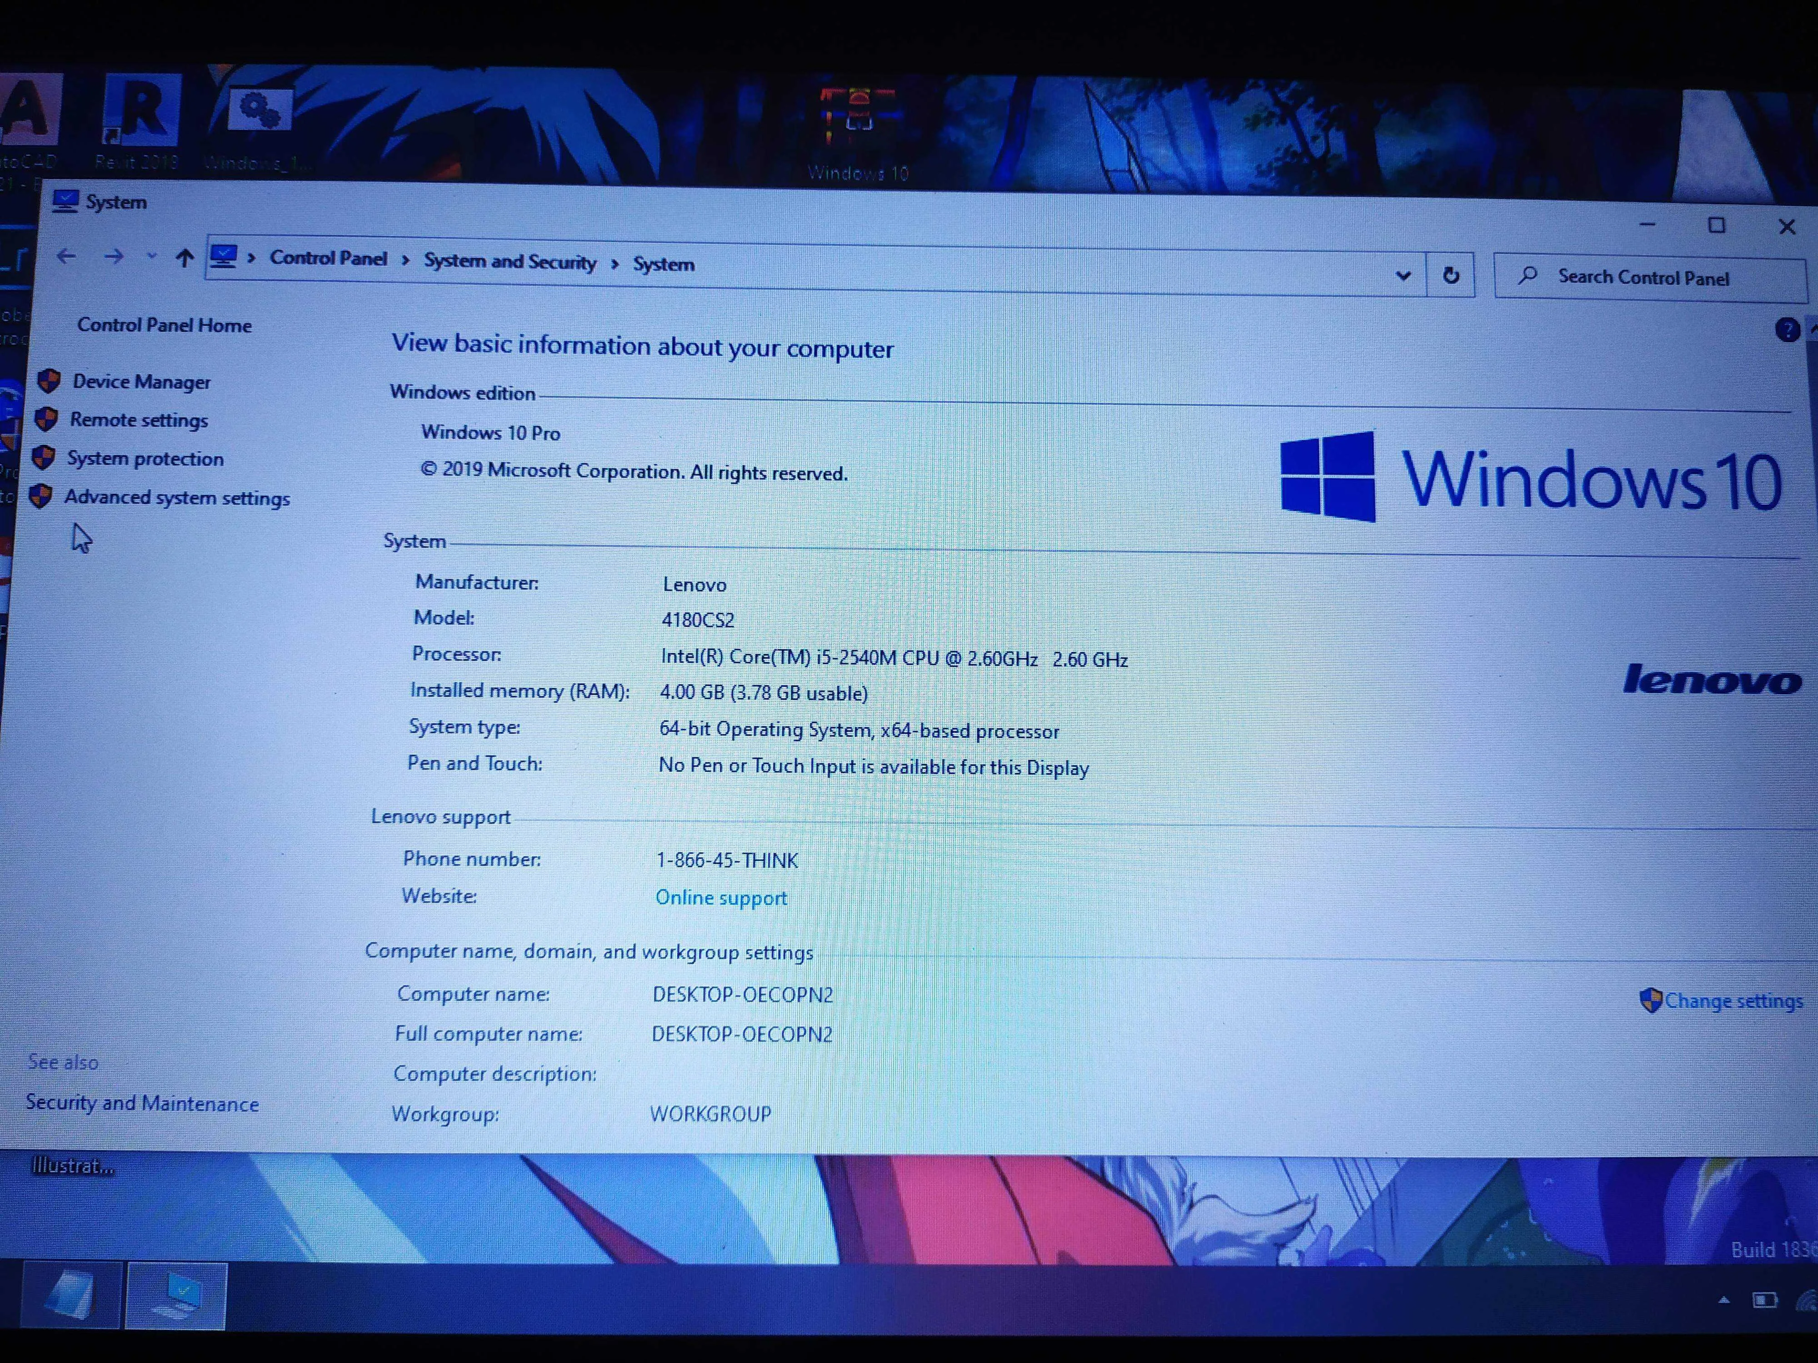
Task: Click the Windows 10 Pro edition text
Action: pyautogui.click(x=491, y=432)
